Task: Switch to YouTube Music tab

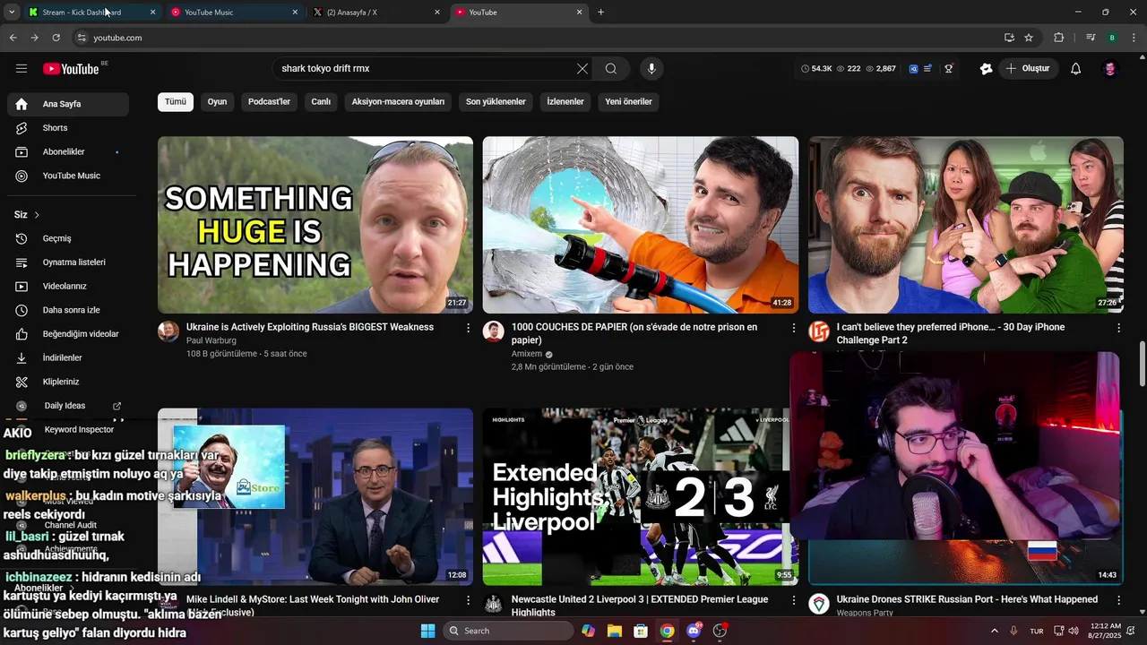Action: click(x=235, y=13)
